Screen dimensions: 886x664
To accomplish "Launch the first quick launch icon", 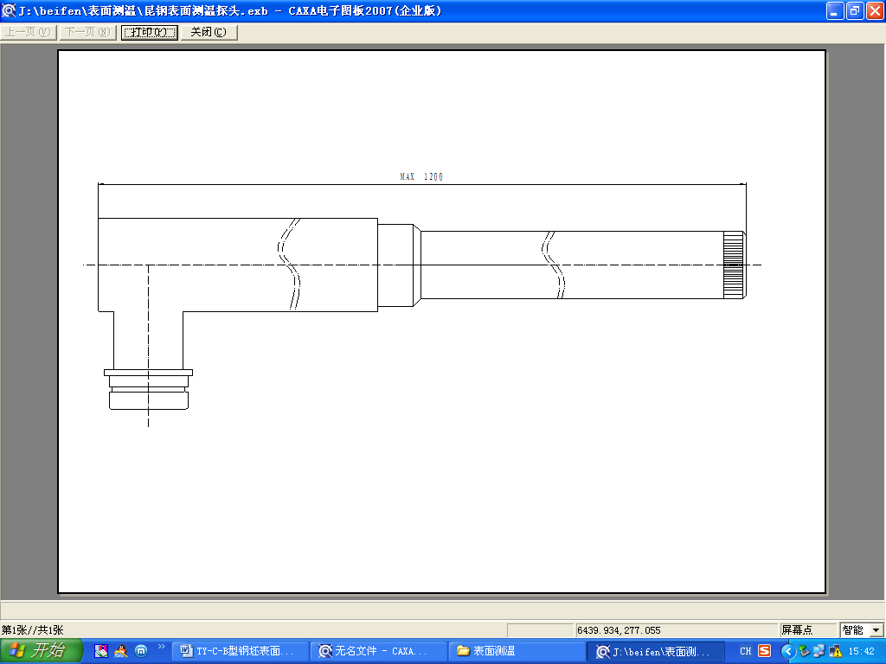I will [102, 651].
